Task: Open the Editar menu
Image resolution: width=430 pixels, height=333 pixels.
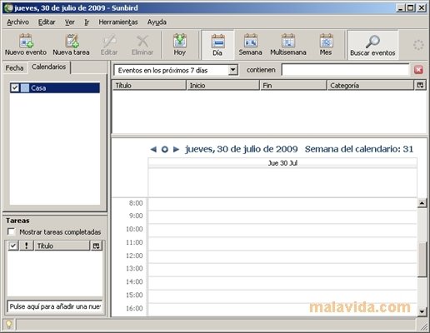Action: (47, 22)
